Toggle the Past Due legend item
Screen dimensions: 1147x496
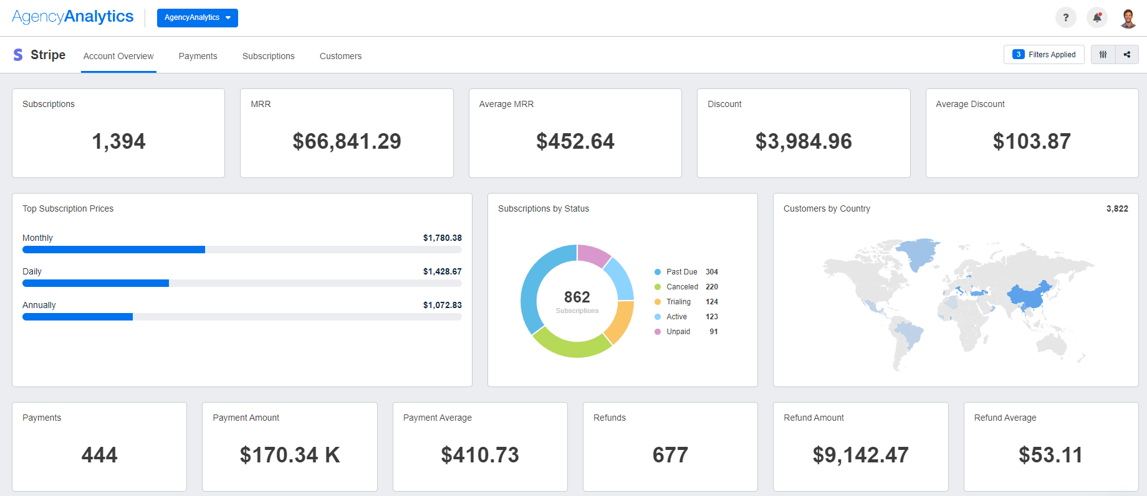pos(681,272)
